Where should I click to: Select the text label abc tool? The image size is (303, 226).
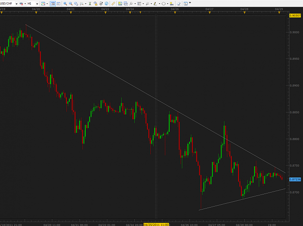tap(172, 4)
